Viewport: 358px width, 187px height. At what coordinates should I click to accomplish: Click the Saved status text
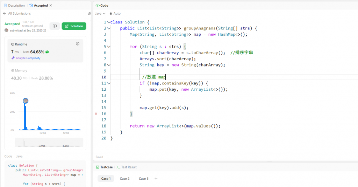pyautogui.click(x=99, y=157)
